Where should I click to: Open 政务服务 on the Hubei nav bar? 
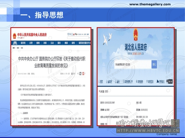coord(139,81)
